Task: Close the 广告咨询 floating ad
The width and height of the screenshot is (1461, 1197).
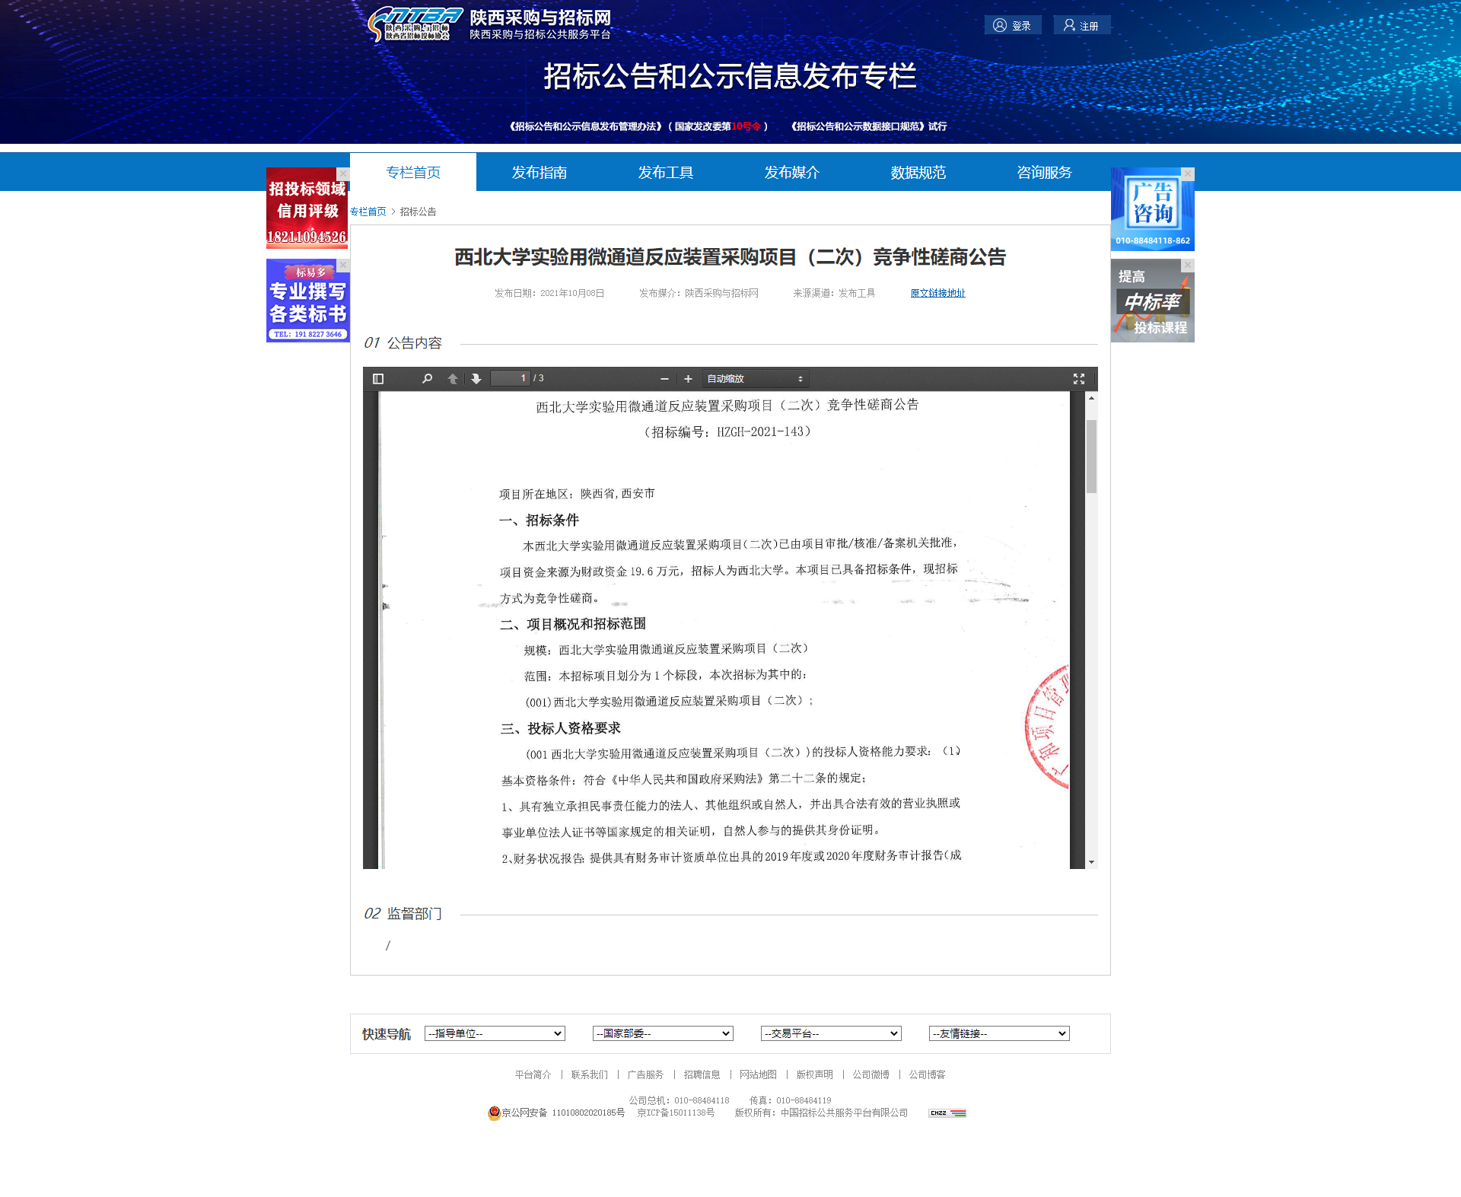Action: (1188, 174)
